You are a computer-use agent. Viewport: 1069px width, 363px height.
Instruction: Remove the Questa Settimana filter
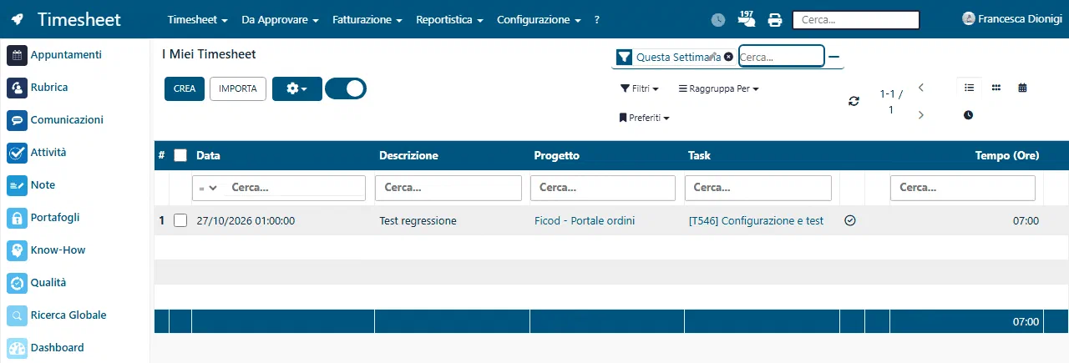(x=728, y=57)
